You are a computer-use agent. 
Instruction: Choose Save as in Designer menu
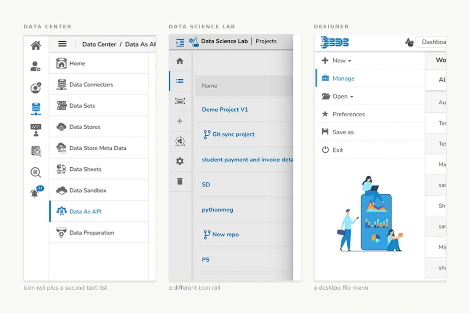point(370,132)
